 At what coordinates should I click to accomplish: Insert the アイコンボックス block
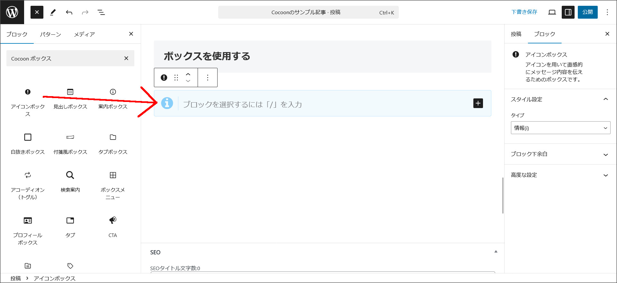click(28, 102)
